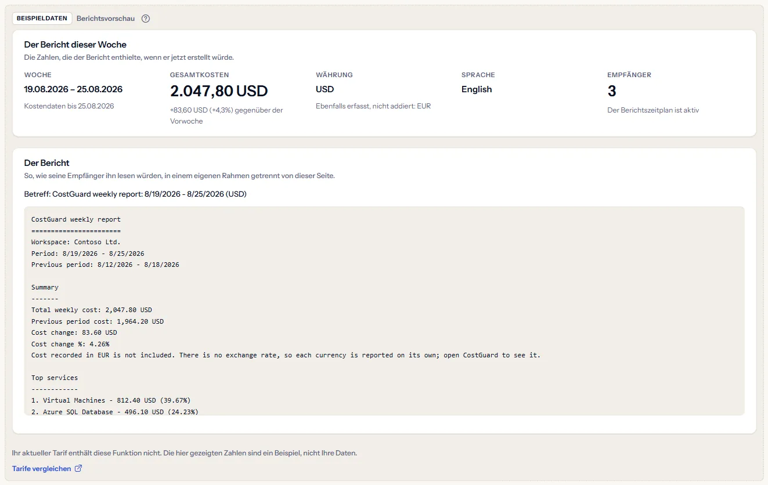
Task: Click the BEISPIELDATEN badge
Action: (x=42, y=19)
